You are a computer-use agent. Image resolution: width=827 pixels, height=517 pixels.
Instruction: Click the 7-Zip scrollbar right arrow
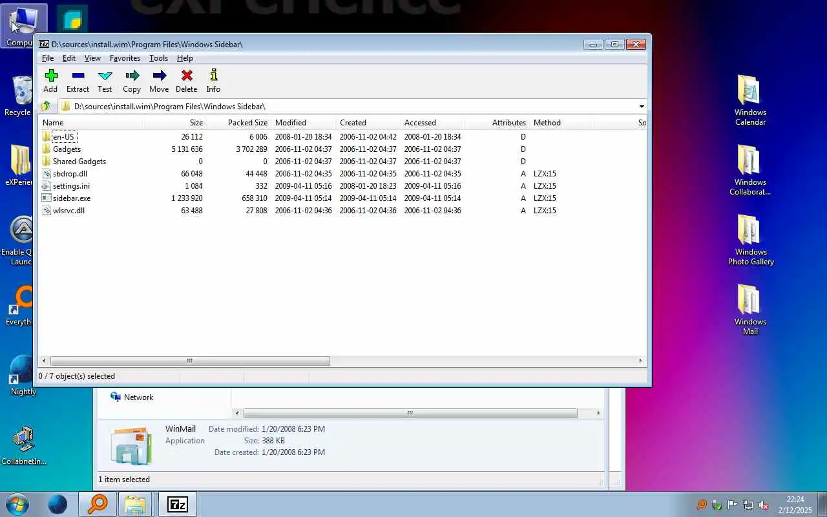click(x=641, y=361)
